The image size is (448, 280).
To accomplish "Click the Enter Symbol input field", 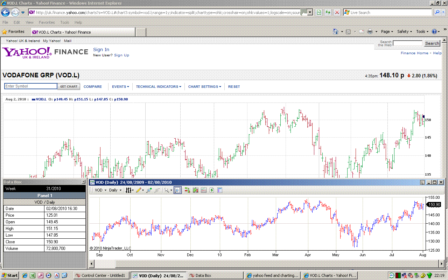I will [x=30, y=86].
